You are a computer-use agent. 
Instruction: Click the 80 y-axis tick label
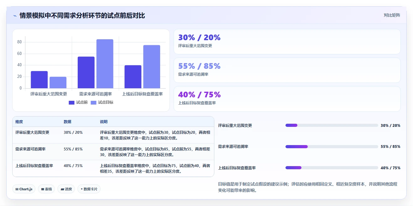pos(19,42)
